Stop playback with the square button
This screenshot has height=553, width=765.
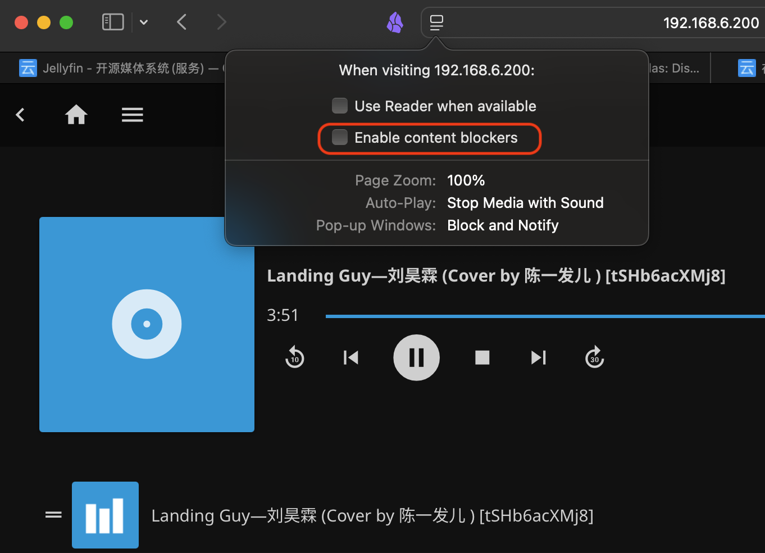pos(482,357)
